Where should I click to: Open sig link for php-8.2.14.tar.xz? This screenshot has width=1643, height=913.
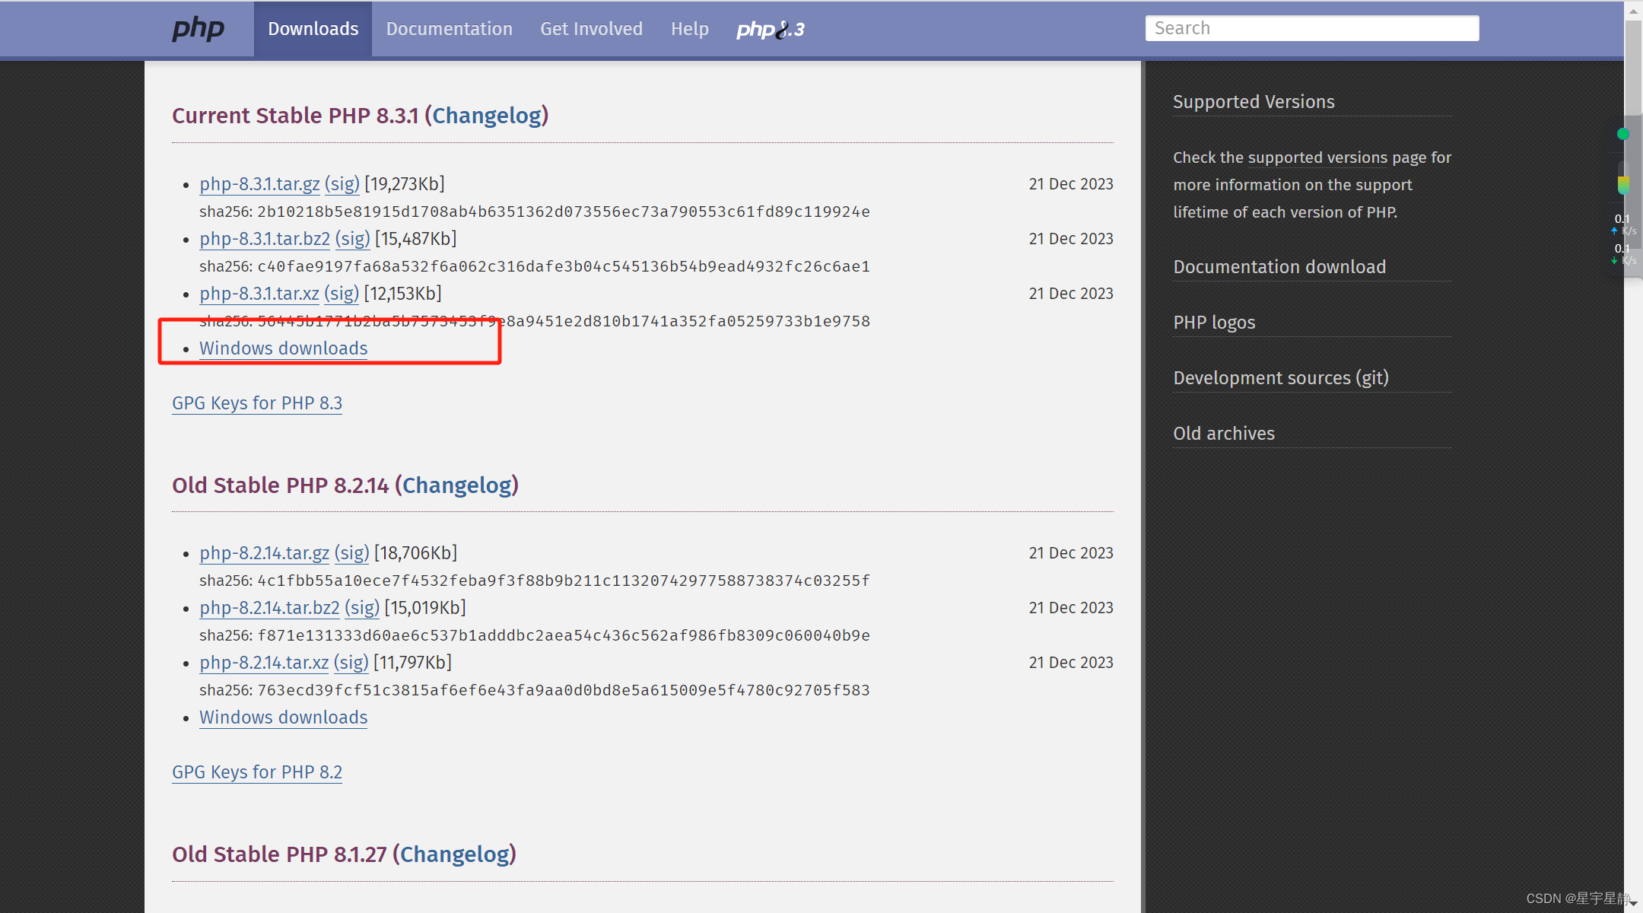coord(351,663)
